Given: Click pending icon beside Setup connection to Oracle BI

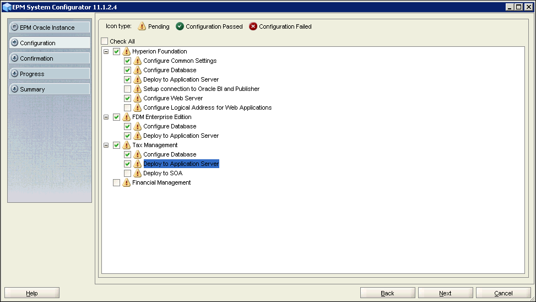Looking at the screenshot, I should point(137,89).
